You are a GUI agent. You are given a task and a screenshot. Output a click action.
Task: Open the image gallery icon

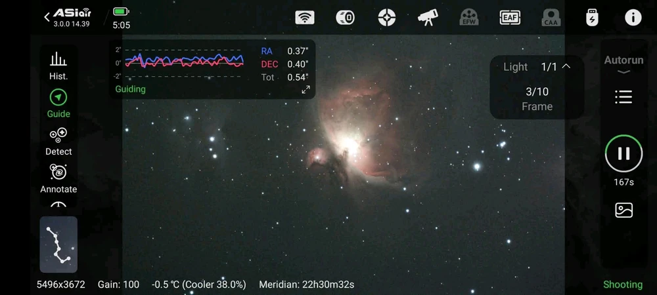(623, 210)
